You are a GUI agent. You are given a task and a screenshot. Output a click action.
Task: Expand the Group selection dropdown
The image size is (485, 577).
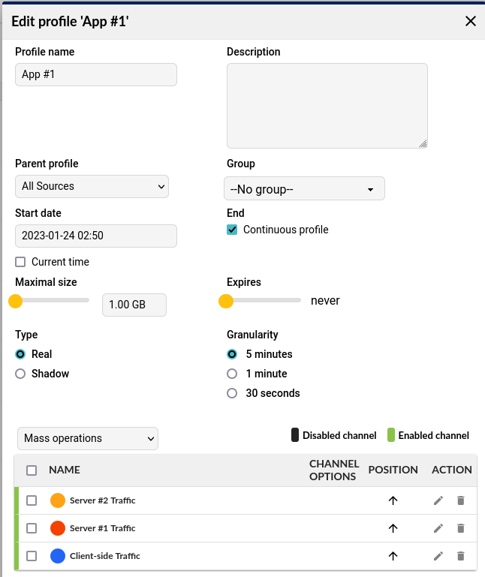pos(304,189)
